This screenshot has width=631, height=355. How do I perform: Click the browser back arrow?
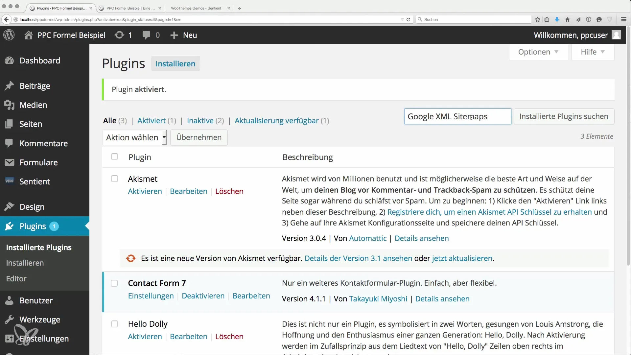6,19
